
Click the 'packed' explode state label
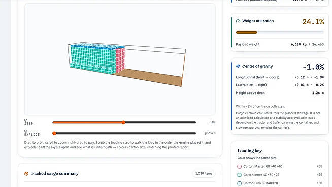210,133
